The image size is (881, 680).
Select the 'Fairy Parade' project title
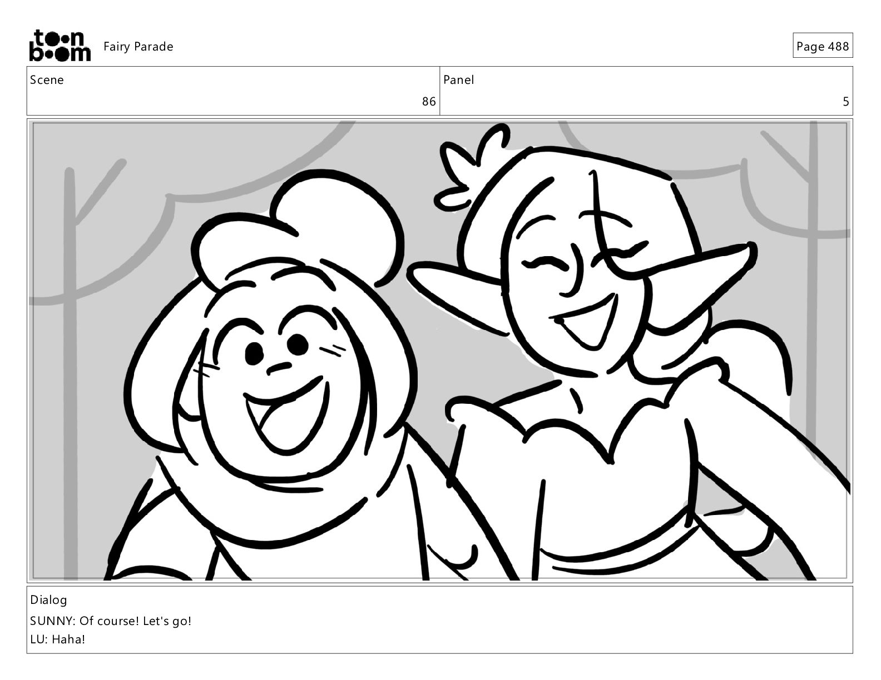[138, 47]
